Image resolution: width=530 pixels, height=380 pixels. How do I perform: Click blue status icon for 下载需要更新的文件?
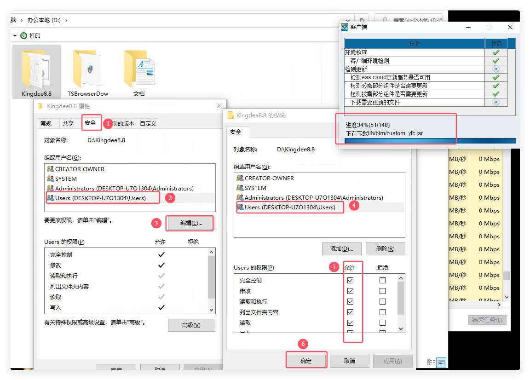[496, 102]
